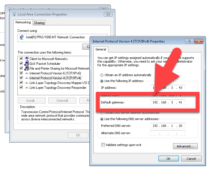The image size is (211, 177).
Task: Open the Networking tab
Action: coord(23,23)
